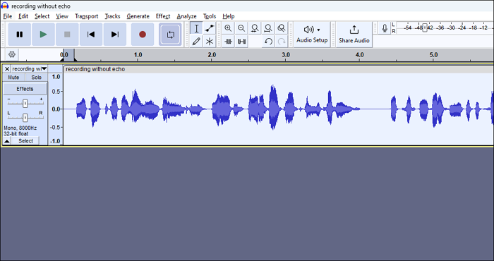The image size is (494, 261).
Task: Click the 5.0 mark on the timeline ruler
Action: point(433,55)
